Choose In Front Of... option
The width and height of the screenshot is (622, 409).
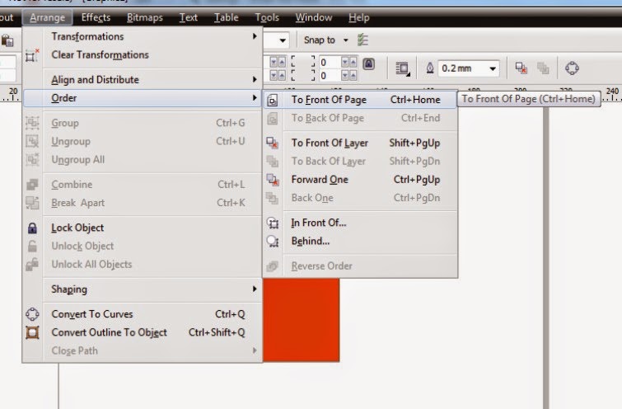tap(360, 223)
